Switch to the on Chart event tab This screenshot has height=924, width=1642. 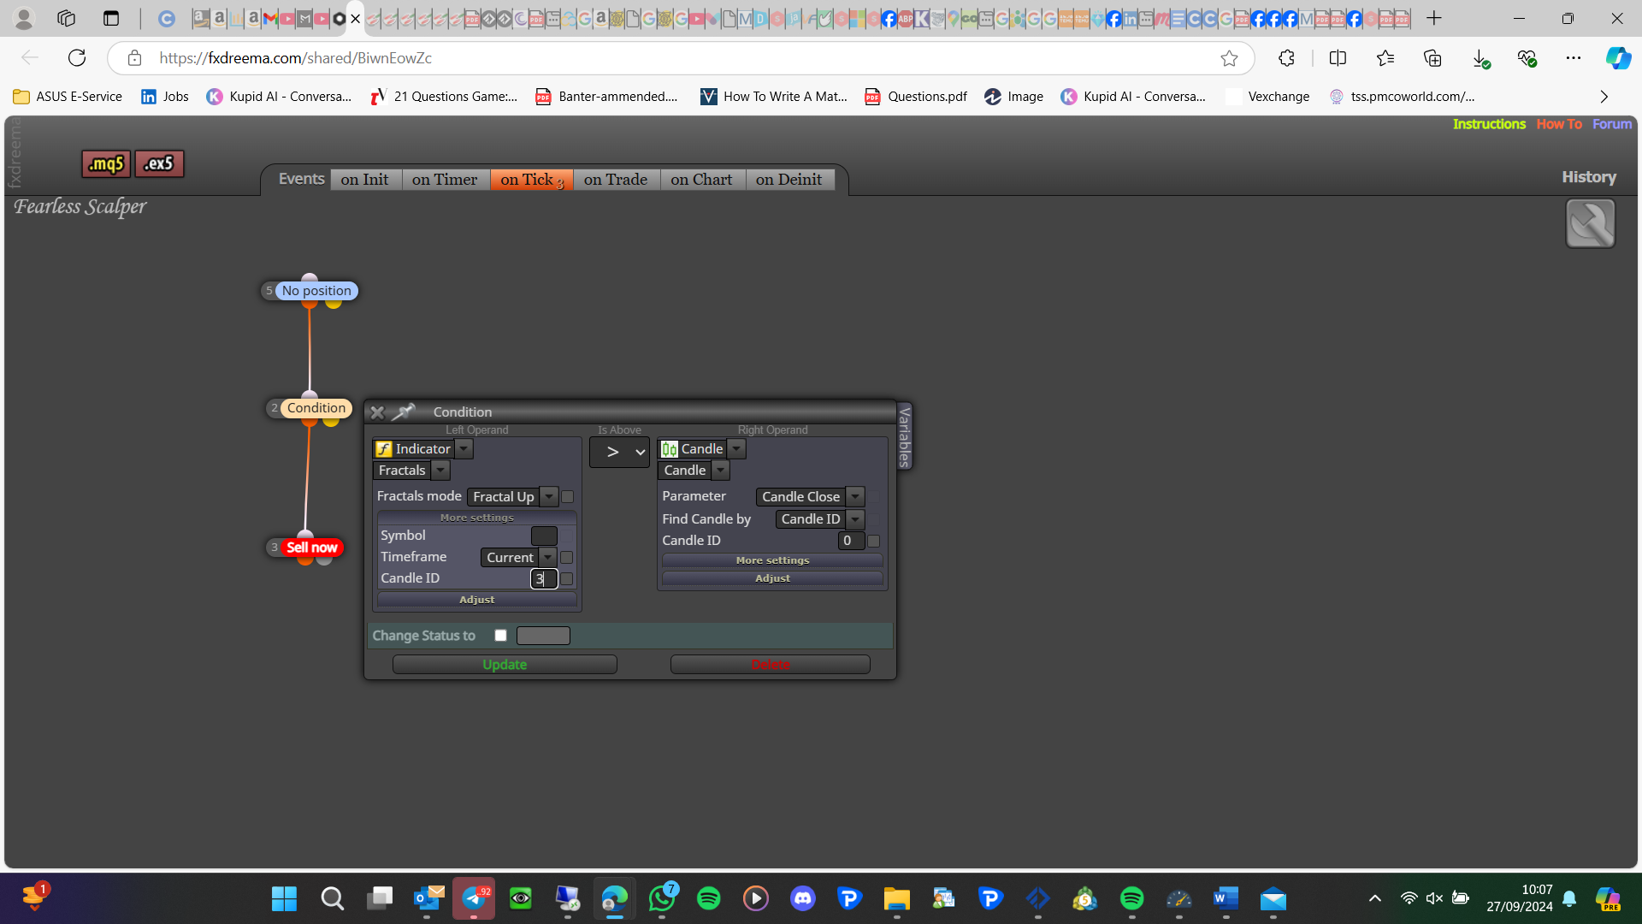click(x=701, y=180)
